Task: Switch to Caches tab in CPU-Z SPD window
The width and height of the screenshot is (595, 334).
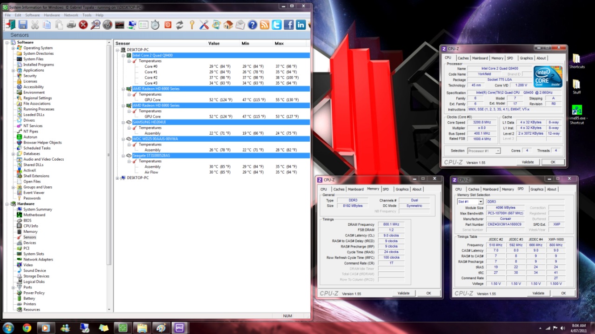Action: 474,189
